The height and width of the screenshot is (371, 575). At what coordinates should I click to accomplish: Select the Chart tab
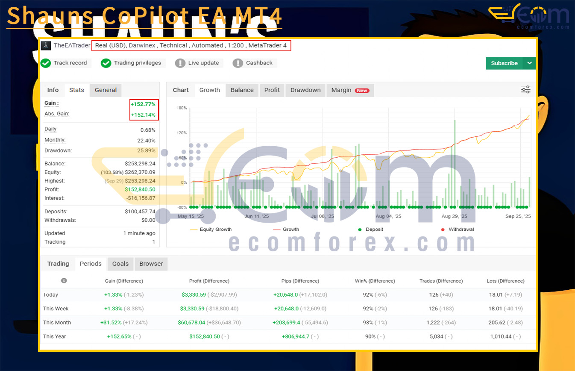click(181, 90)
